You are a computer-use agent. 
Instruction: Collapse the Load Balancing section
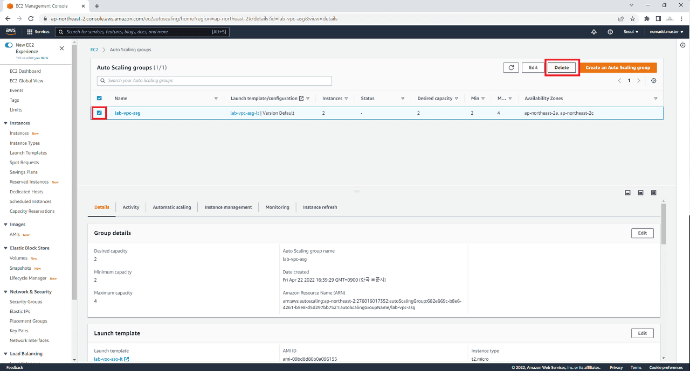(x=5, y=354)
